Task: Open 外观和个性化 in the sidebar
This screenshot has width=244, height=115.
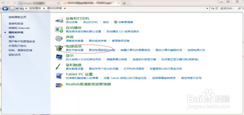Action: click(x=18, y=46)
